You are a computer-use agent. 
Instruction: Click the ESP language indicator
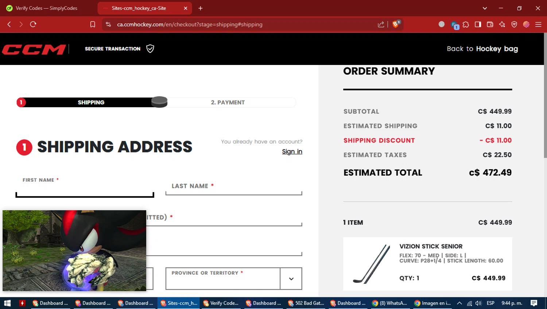pos(490,303)
